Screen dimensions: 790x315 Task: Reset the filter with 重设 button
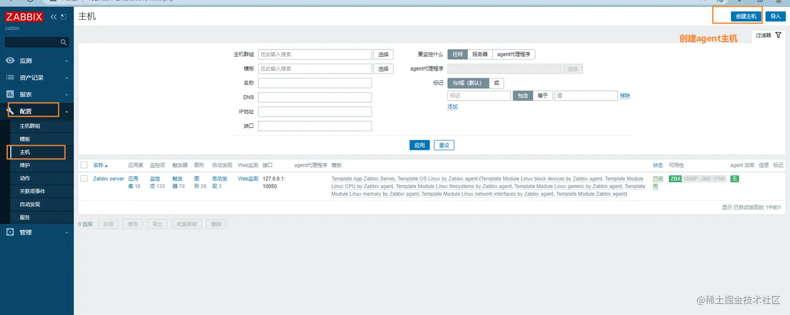point(444,145)
